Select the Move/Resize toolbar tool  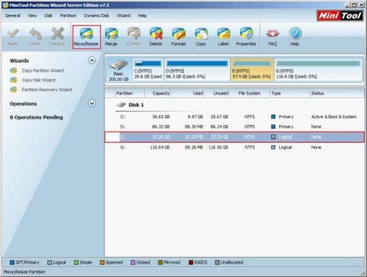pos(86,37)
